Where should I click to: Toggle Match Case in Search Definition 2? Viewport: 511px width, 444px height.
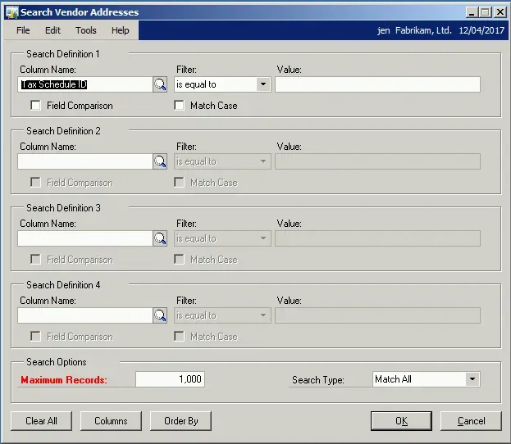pyautogui.click(x=180, y=183)
